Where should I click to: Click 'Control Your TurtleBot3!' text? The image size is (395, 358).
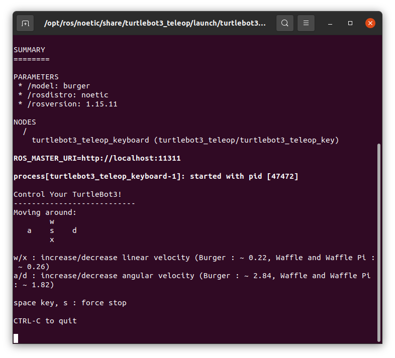67,194
